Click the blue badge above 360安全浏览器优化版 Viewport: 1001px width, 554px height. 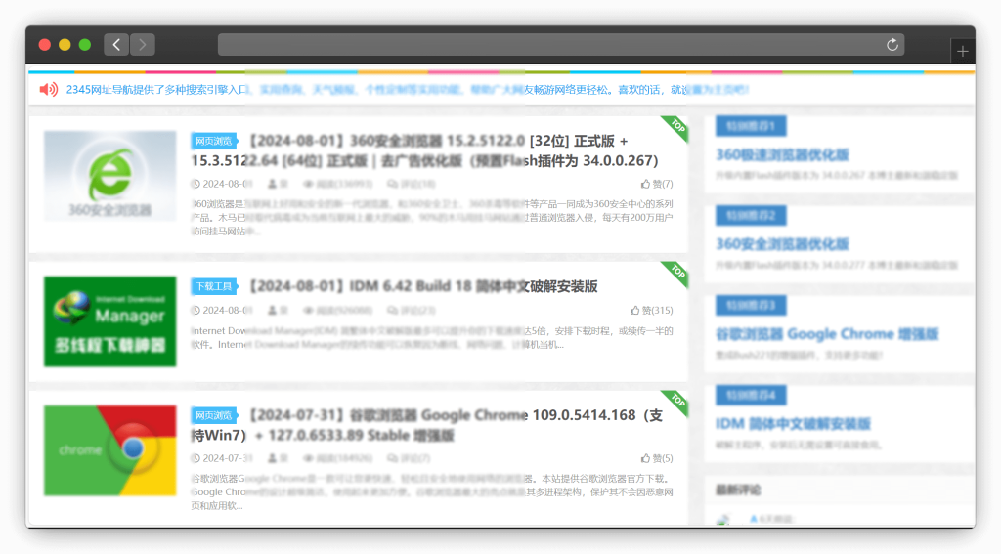[x=751, y=216]
